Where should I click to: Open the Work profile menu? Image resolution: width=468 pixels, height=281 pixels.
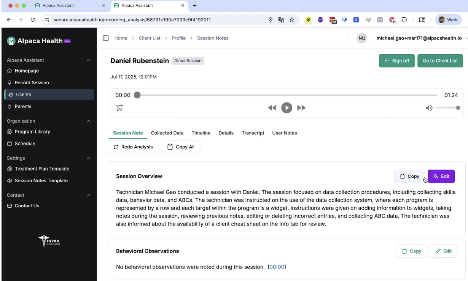tap(448, 20)
